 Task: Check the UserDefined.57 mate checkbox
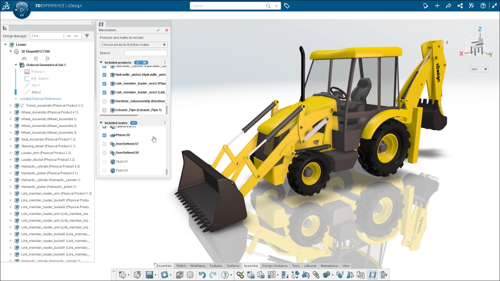pyautogui.click(x=104, y=144)
